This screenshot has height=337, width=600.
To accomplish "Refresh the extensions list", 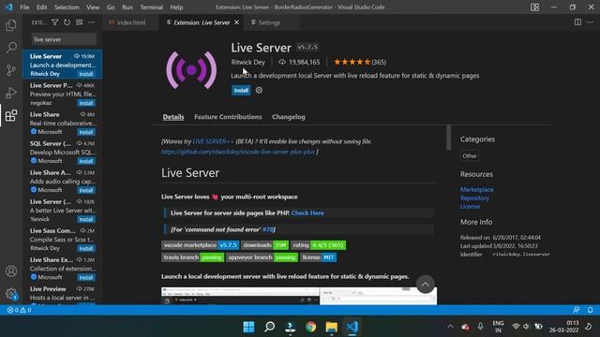I will pyautogui.click(x=67, y=22).
